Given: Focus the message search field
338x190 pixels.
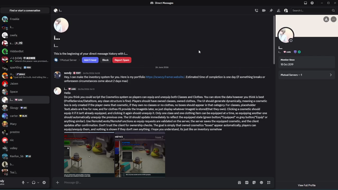Looking at the screenshot, I should point(313,11).
